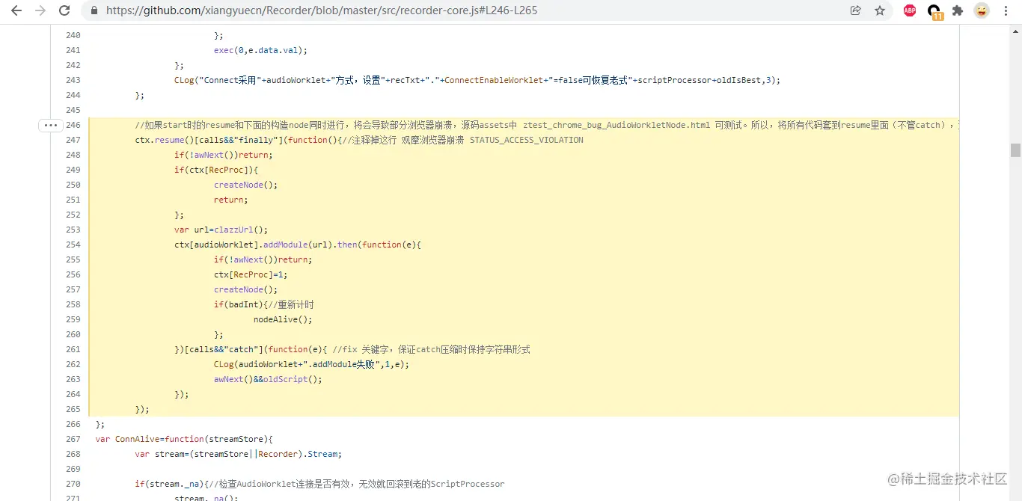
Task: Select line number 263
Action: (73, 379)
